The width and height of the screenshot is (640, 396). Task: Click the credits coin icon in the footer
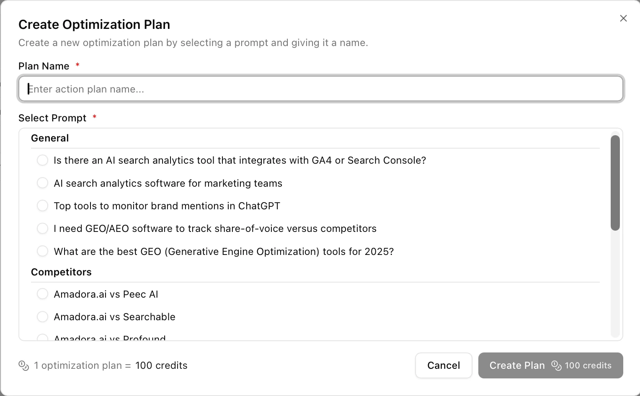pos(24,365)
